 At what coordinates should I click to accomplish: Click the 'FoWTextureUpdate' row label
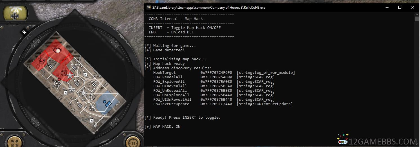(171, 104)
